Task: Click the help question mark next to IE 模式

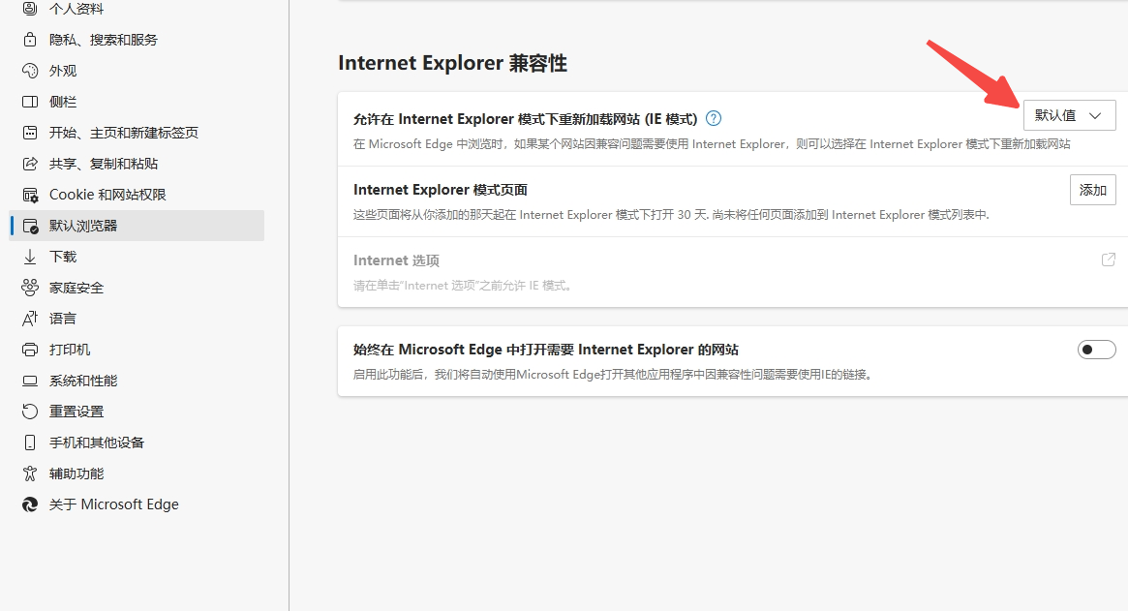Action: click(x=713, y=118)
